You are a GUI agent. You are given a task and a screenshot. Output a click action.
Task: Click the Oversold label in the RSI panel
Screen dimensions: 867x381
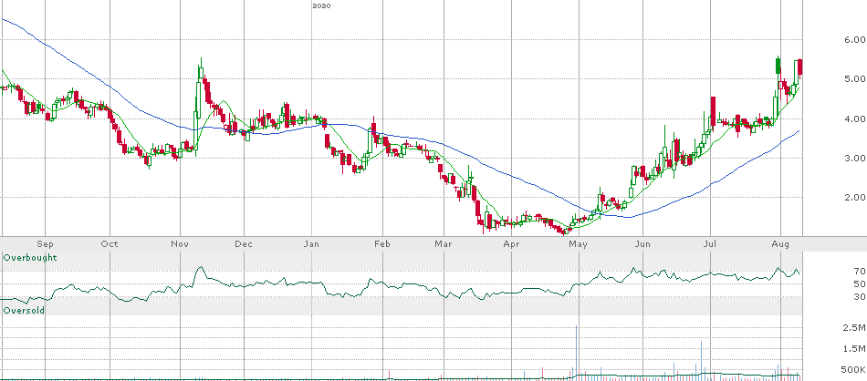point(24,311)
